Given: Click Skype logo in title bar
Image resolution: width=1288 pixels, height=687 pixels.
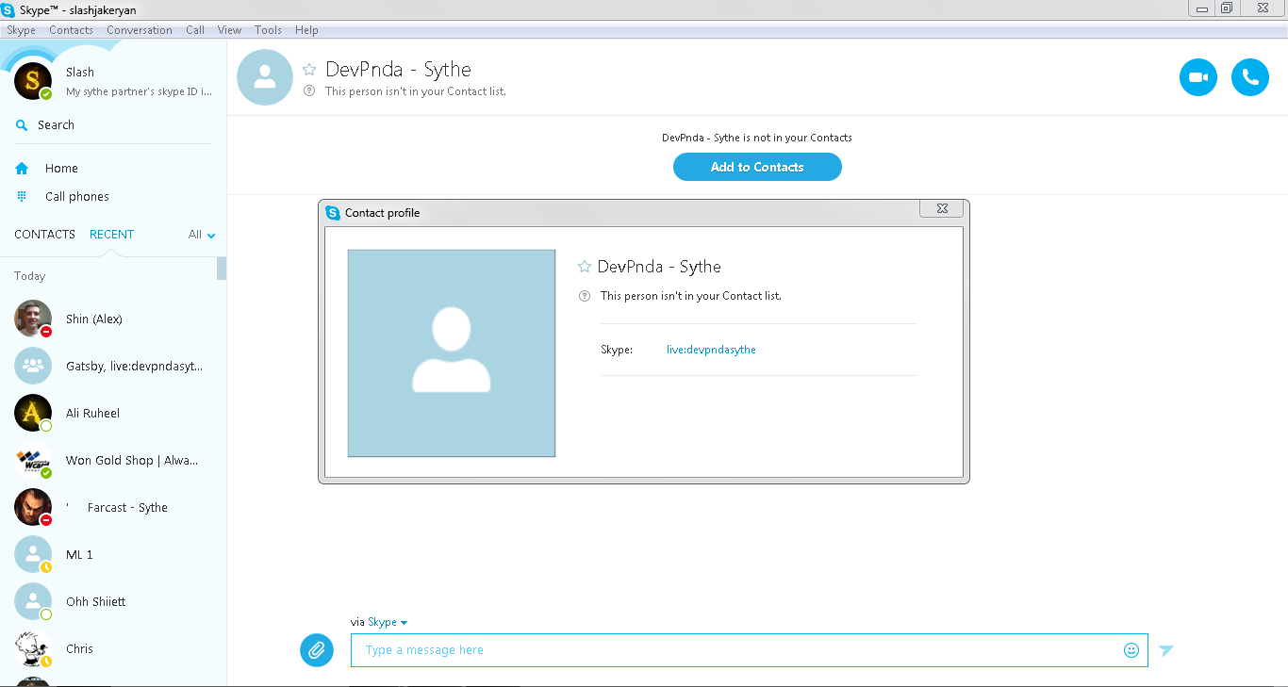Looking at the screenshot, I should [x=8, y=9].
